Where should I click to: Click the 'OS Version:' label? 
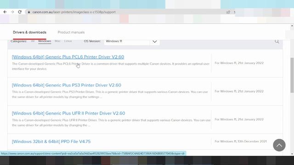(x=92, y=41)
